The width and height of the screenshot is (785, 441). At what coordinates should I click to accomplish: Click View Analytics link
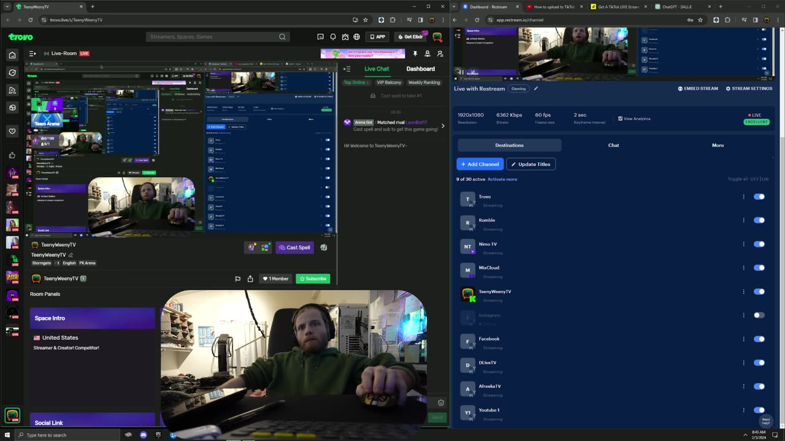click(634, 119)
